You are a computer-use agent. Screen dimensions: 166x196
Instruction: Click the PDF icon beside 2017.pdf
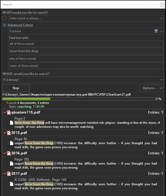coord(8,174)
